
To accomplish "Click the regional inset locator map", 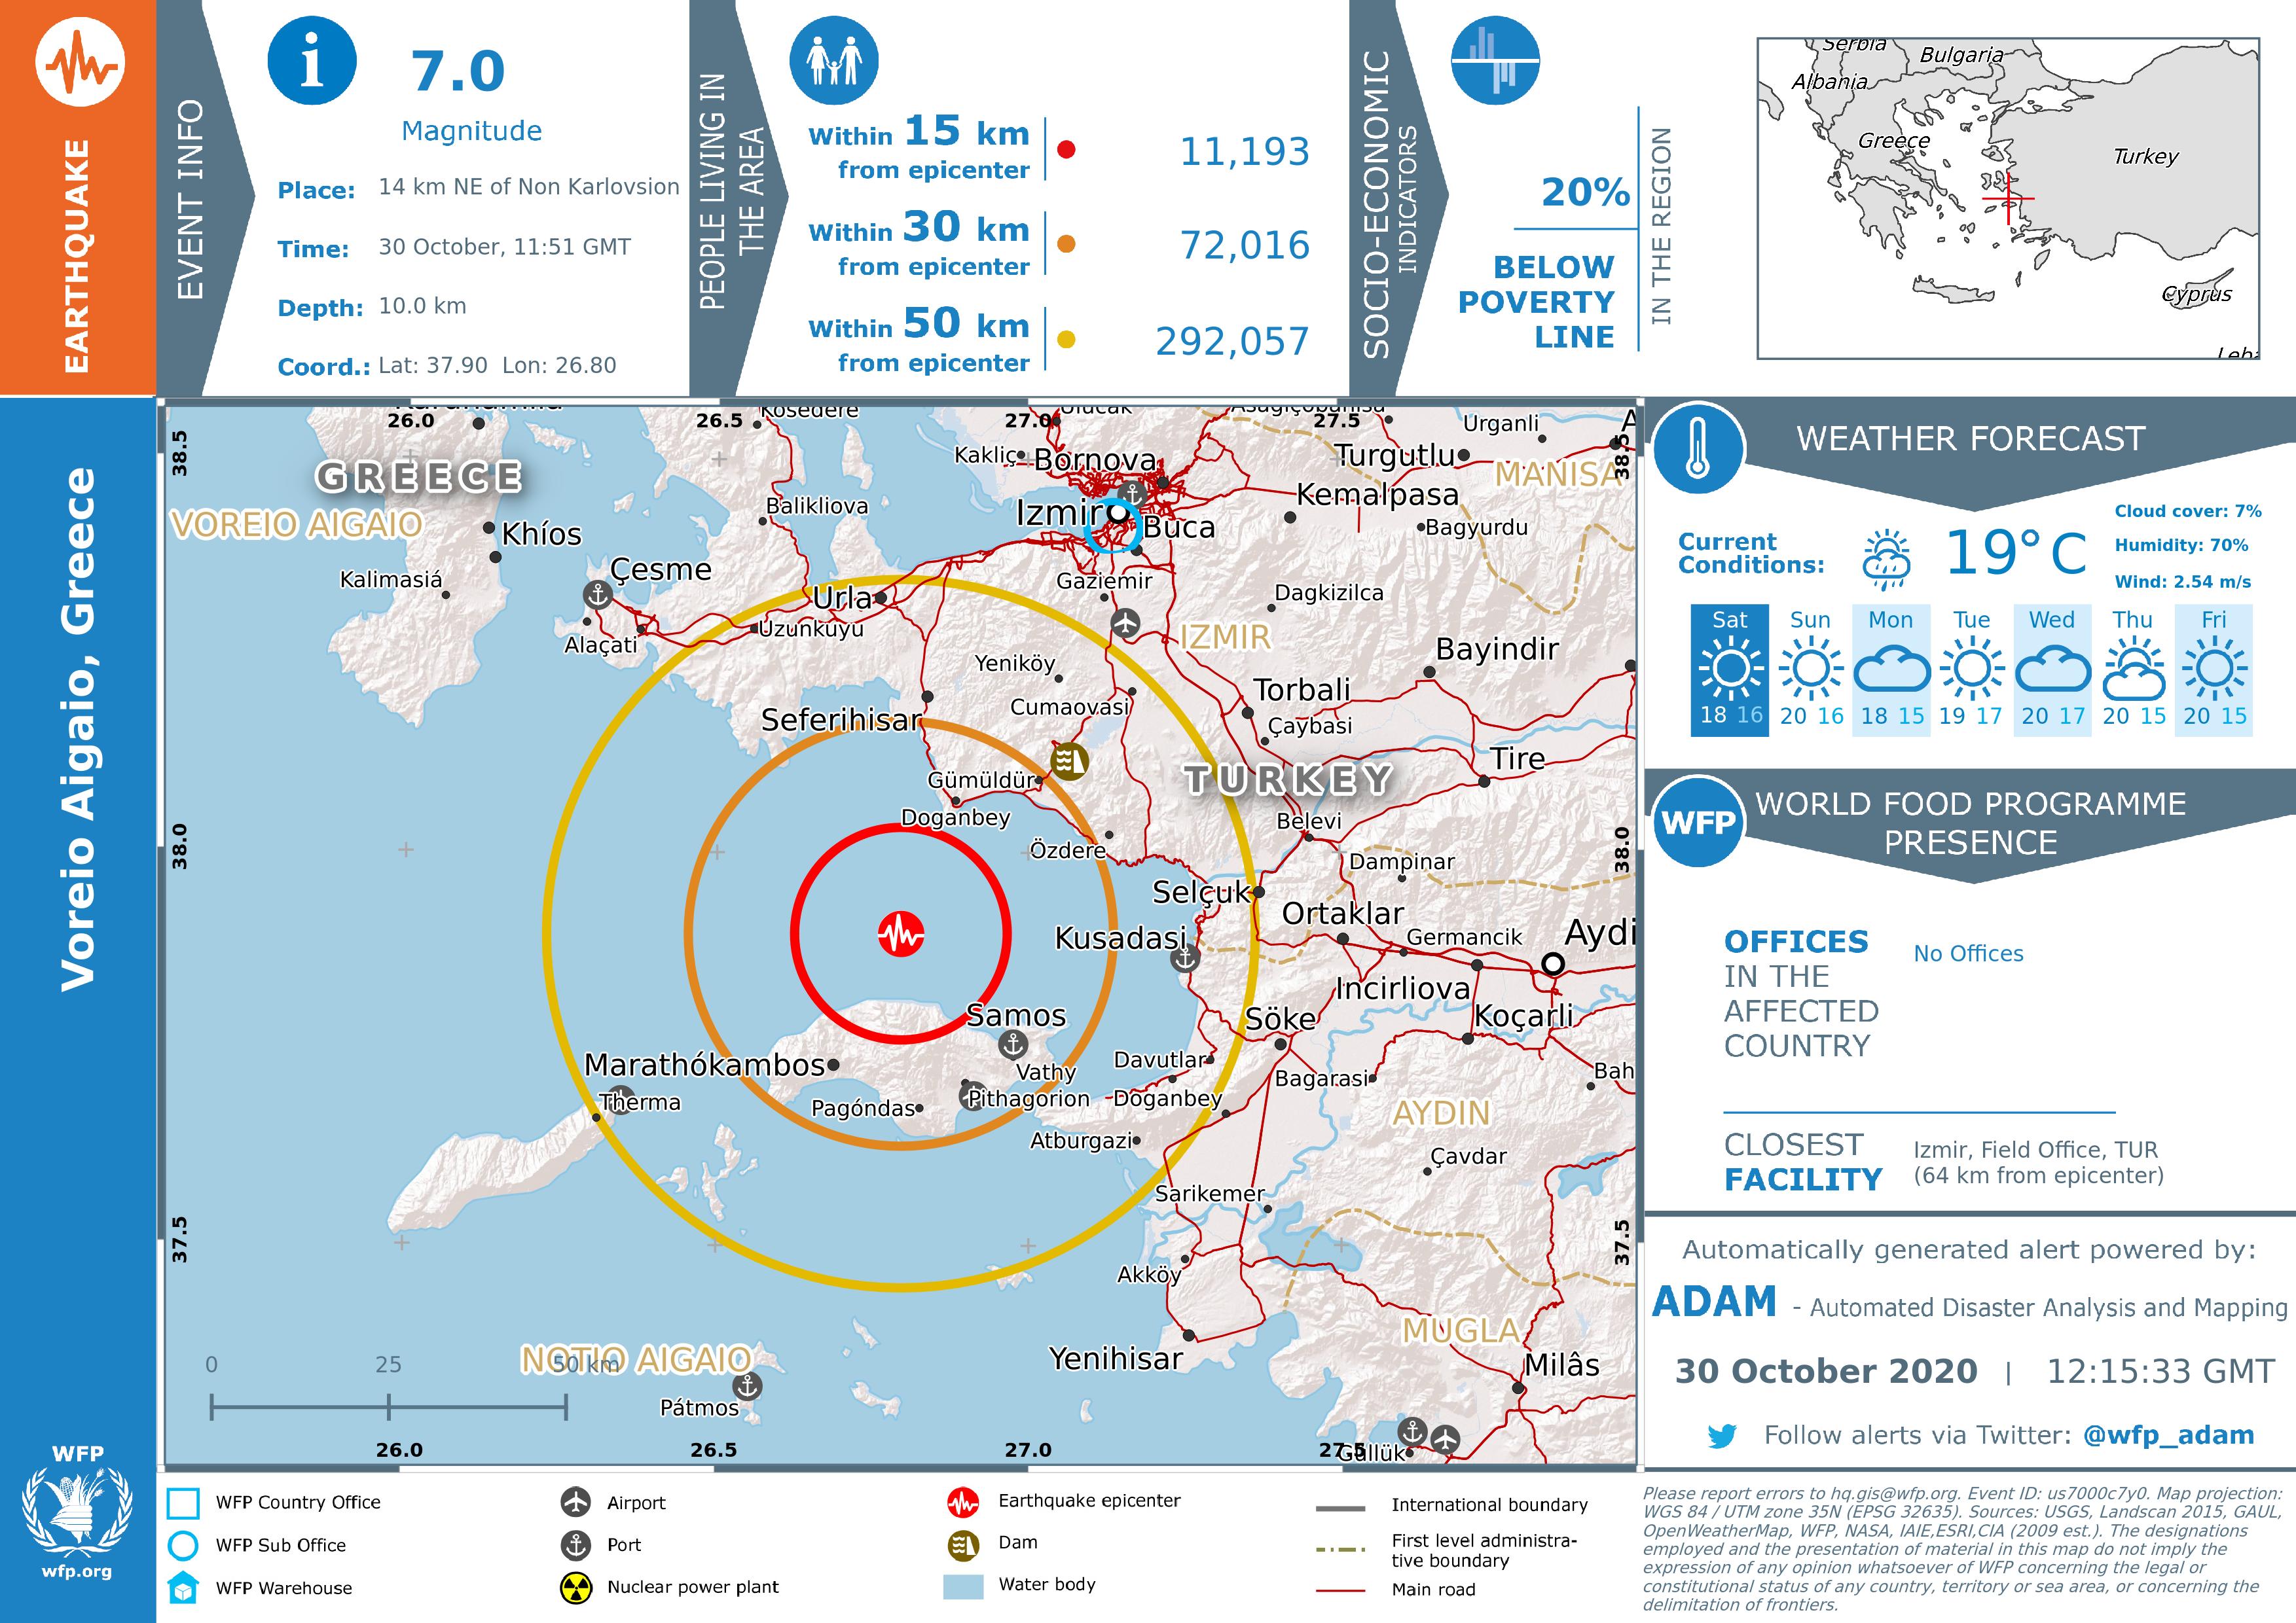I will coord(2008,198).
